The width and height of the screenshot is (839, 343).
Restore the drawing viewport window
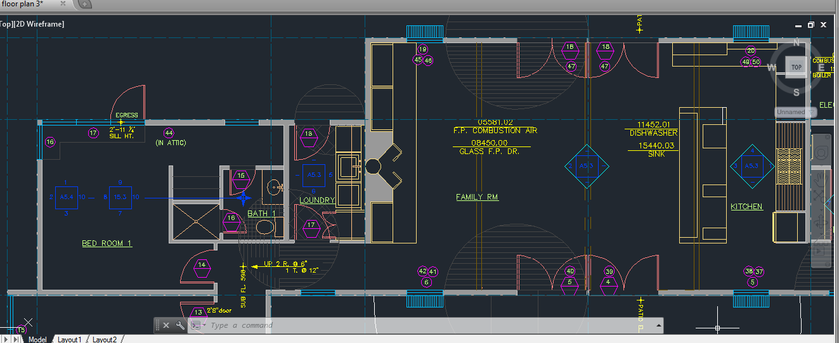(810, 25)
